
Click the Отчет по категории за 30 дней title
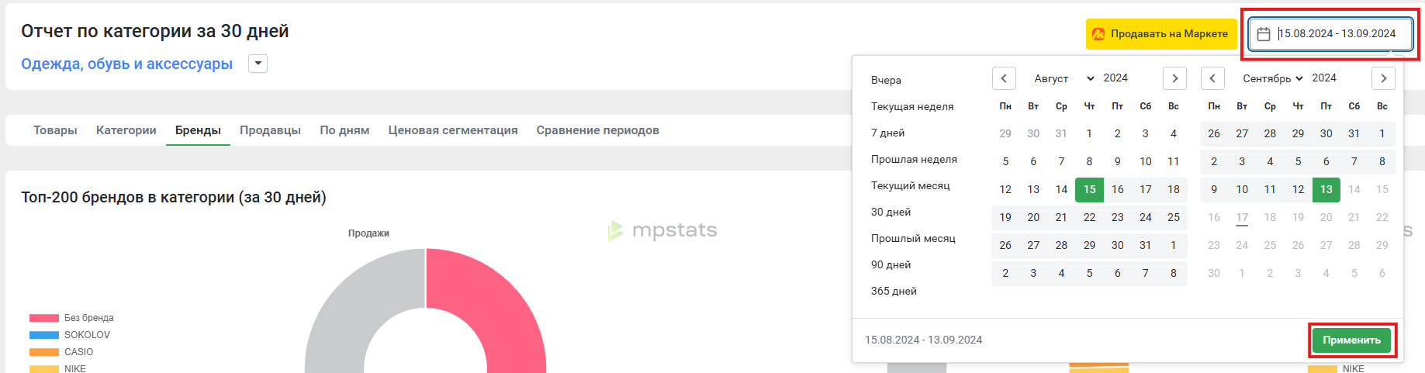[155, 31]
